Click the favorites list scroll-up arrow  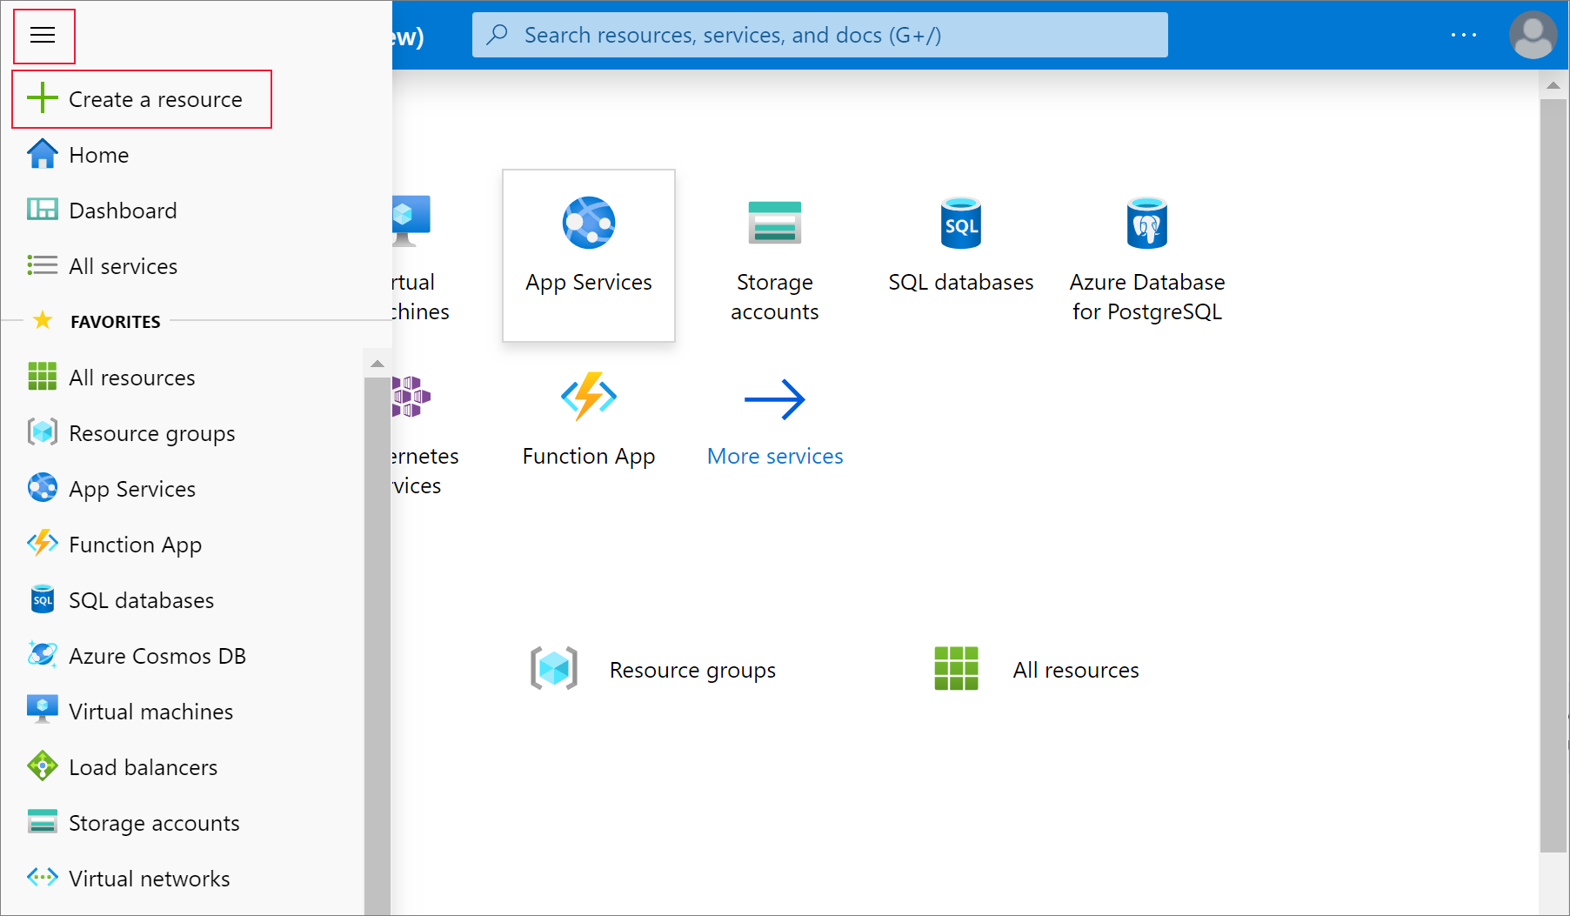(377, 364)
